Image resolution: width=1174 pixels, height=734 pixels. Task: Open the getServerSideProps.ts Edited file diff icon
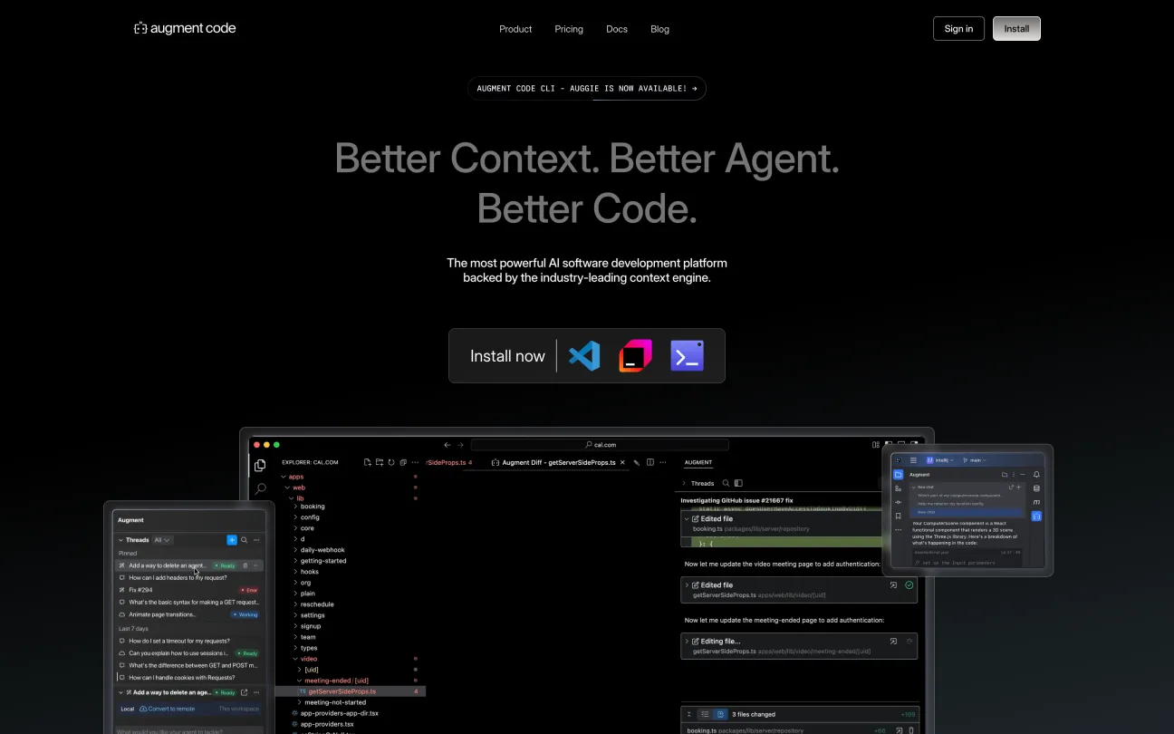(x=893, y=585)
